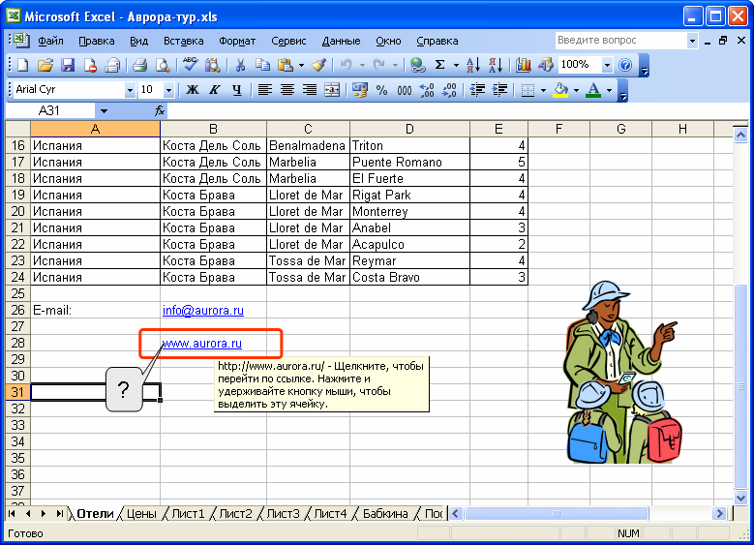
Task: Save the workbook with the floppy disk icon
Action: pos(68,65)
